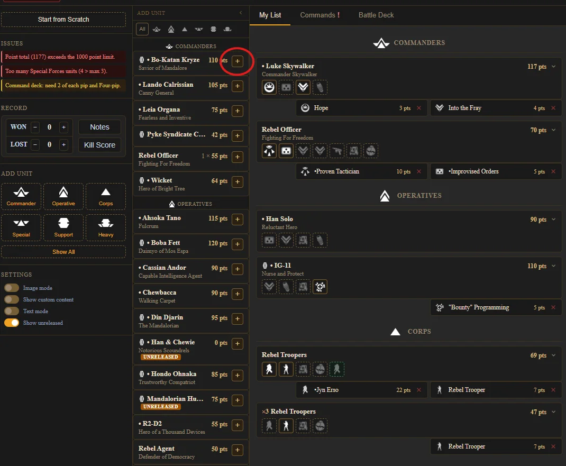Filter unit list by commander rank icon

[156, 29]
